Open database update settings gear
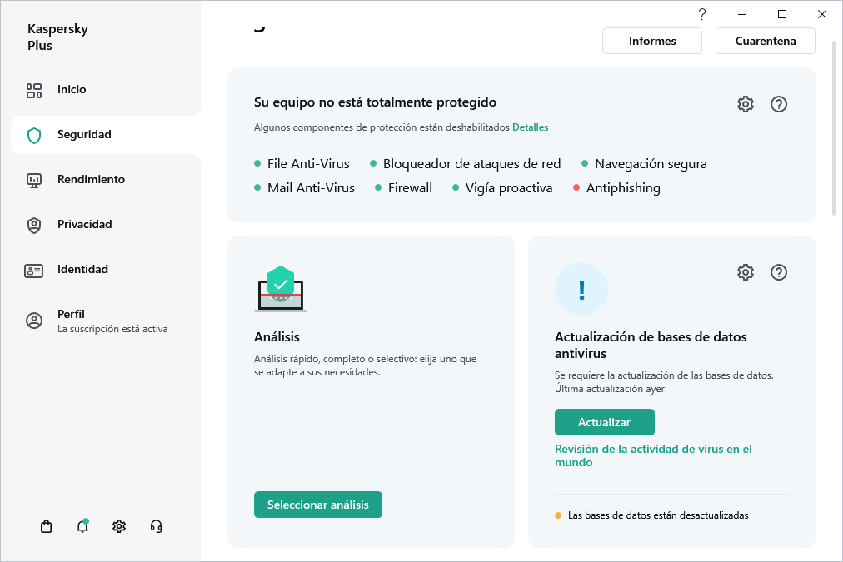Image resolution: width=843 pixels, height=562 pixels. pyautogui.click(x=746, y=272)
